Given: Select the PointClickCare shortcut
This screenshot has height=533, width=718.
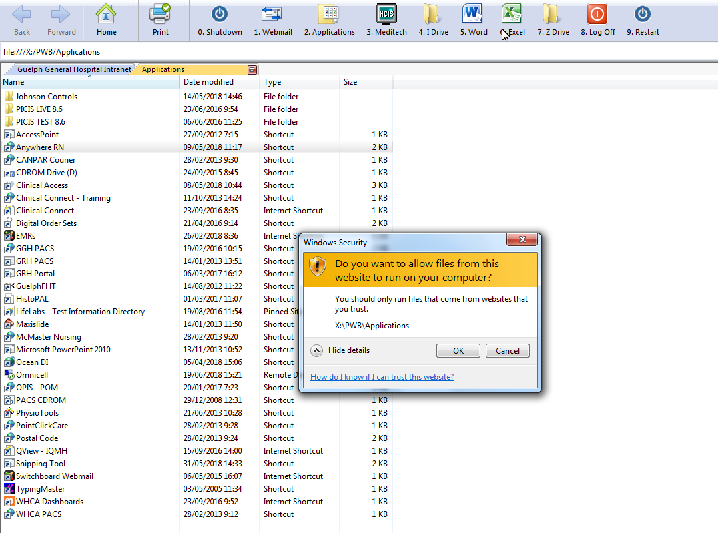Looking at the screenshot, I should pyautogui.click(x=42, y=425).
